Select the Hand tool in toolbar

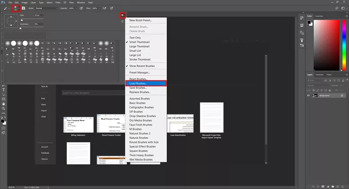(x=4, y=104)
